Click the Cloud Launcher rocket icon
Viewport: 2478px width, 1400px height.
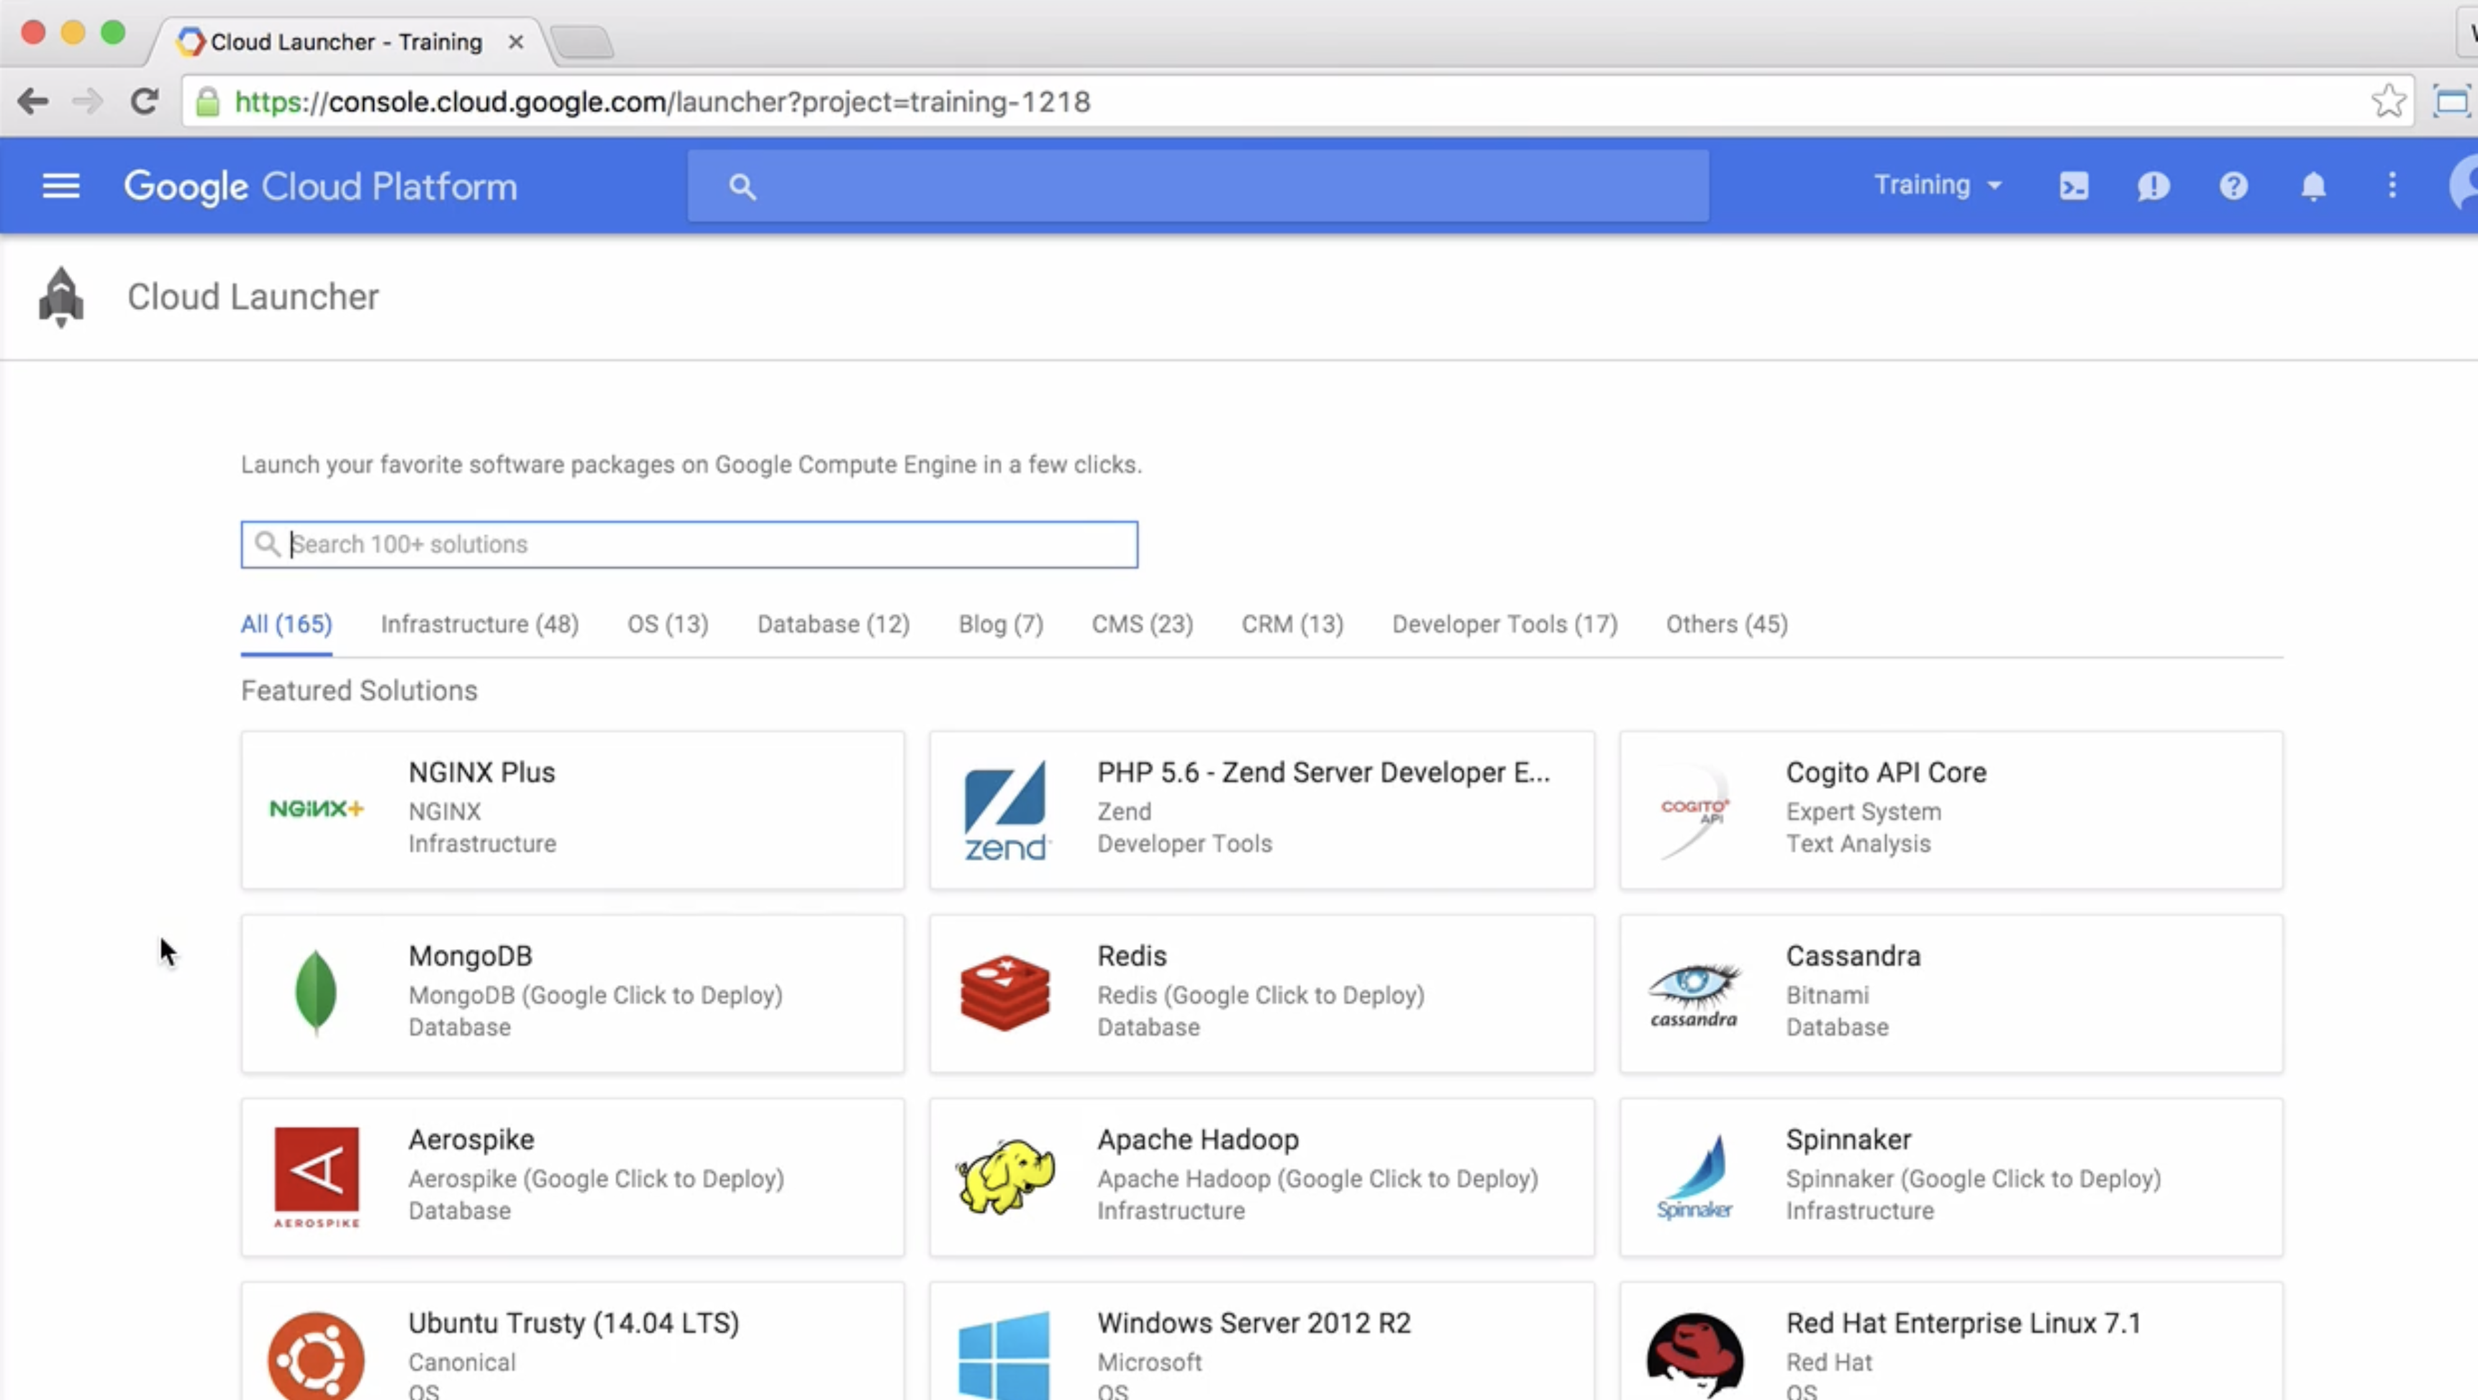pos(61,298)
